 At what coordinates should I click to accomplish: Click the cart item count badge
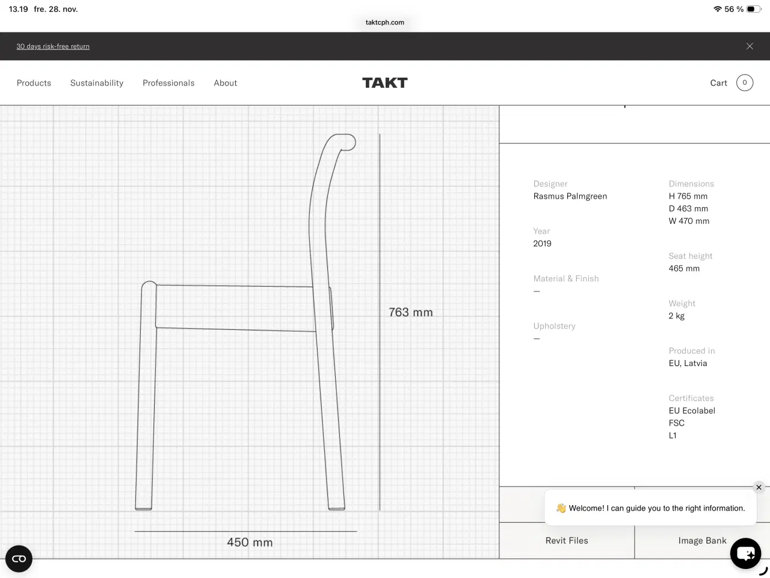(x=745, y=82)
